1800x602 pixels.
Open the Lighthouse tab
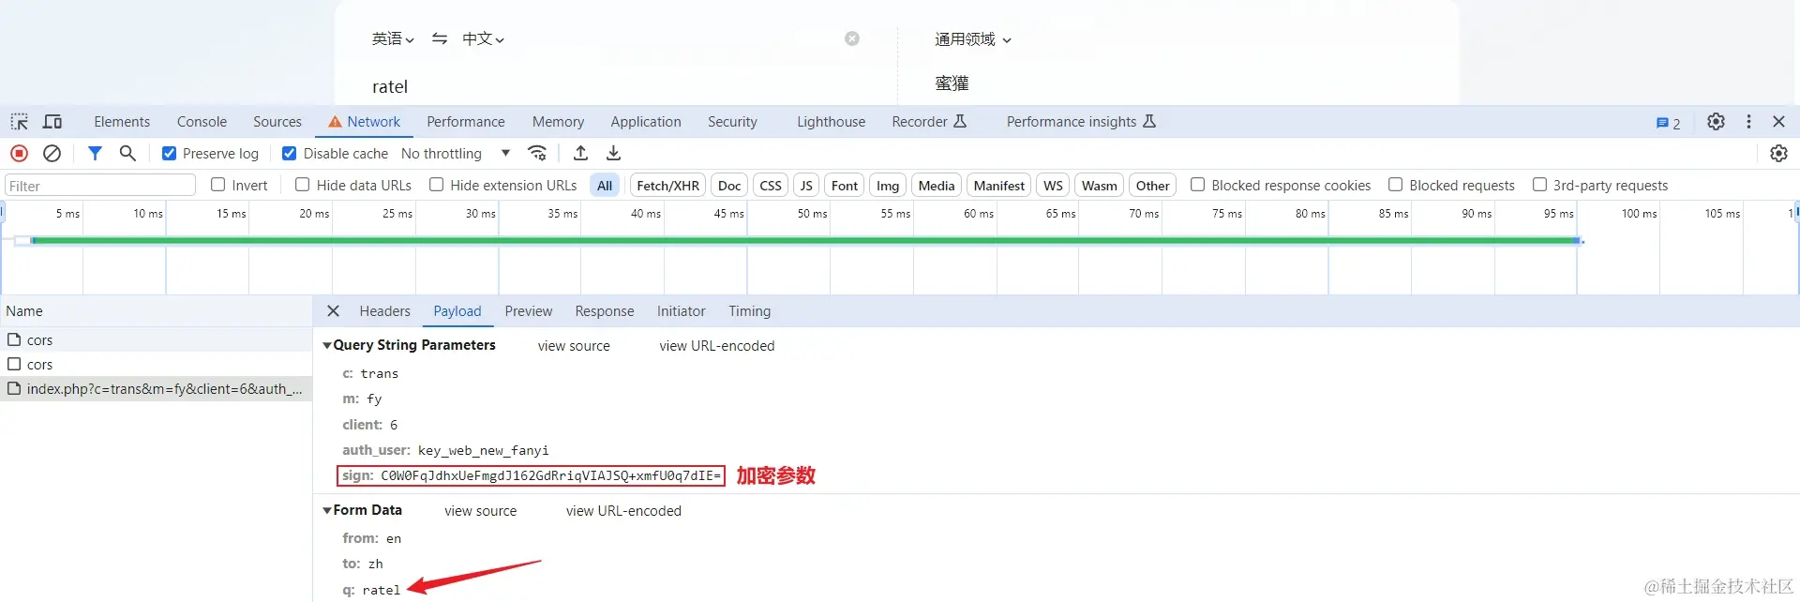click(x=832, y=122)
